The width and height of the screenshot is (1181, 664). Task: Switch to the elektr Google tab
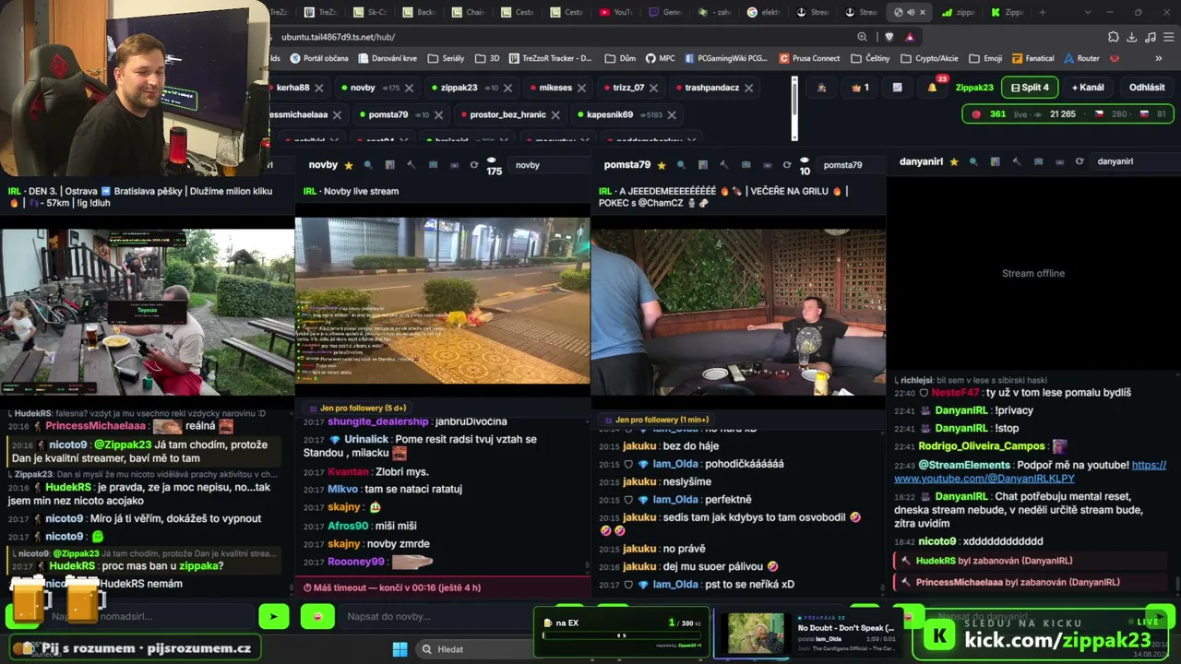765,12
